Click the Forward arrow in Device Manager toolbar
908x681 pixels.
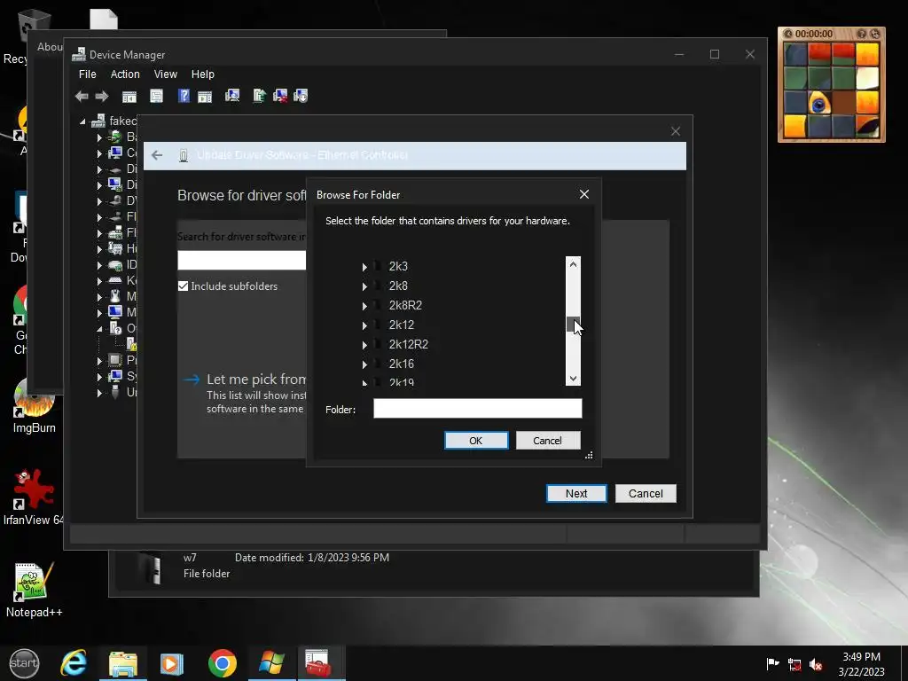click(102, 96)
